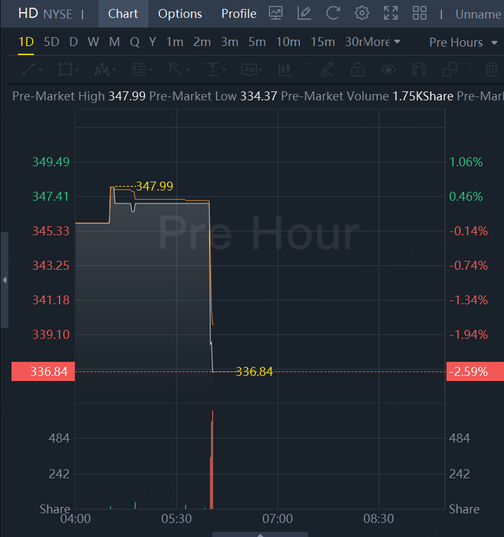This screenshot has width=504, height=537.
Task: Click the left side panel collapse handle
Action: pos(4,280)
